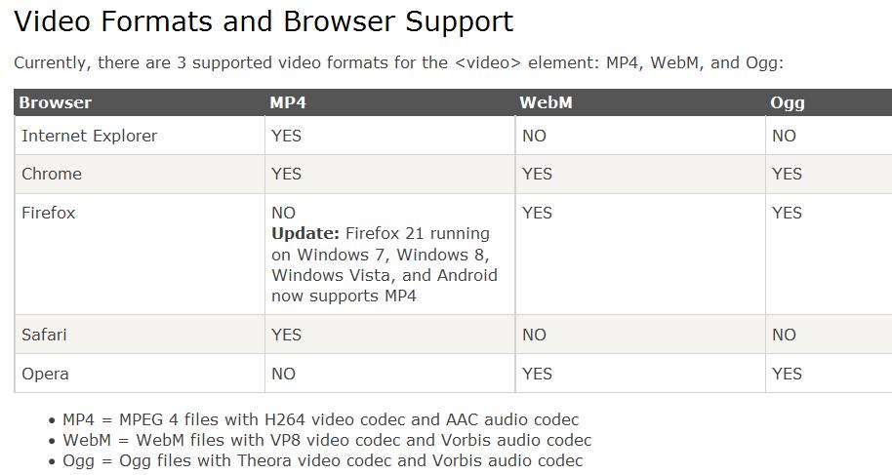Select the Opera browser cell
Viewport: 892px width, 475px height.
140,374
